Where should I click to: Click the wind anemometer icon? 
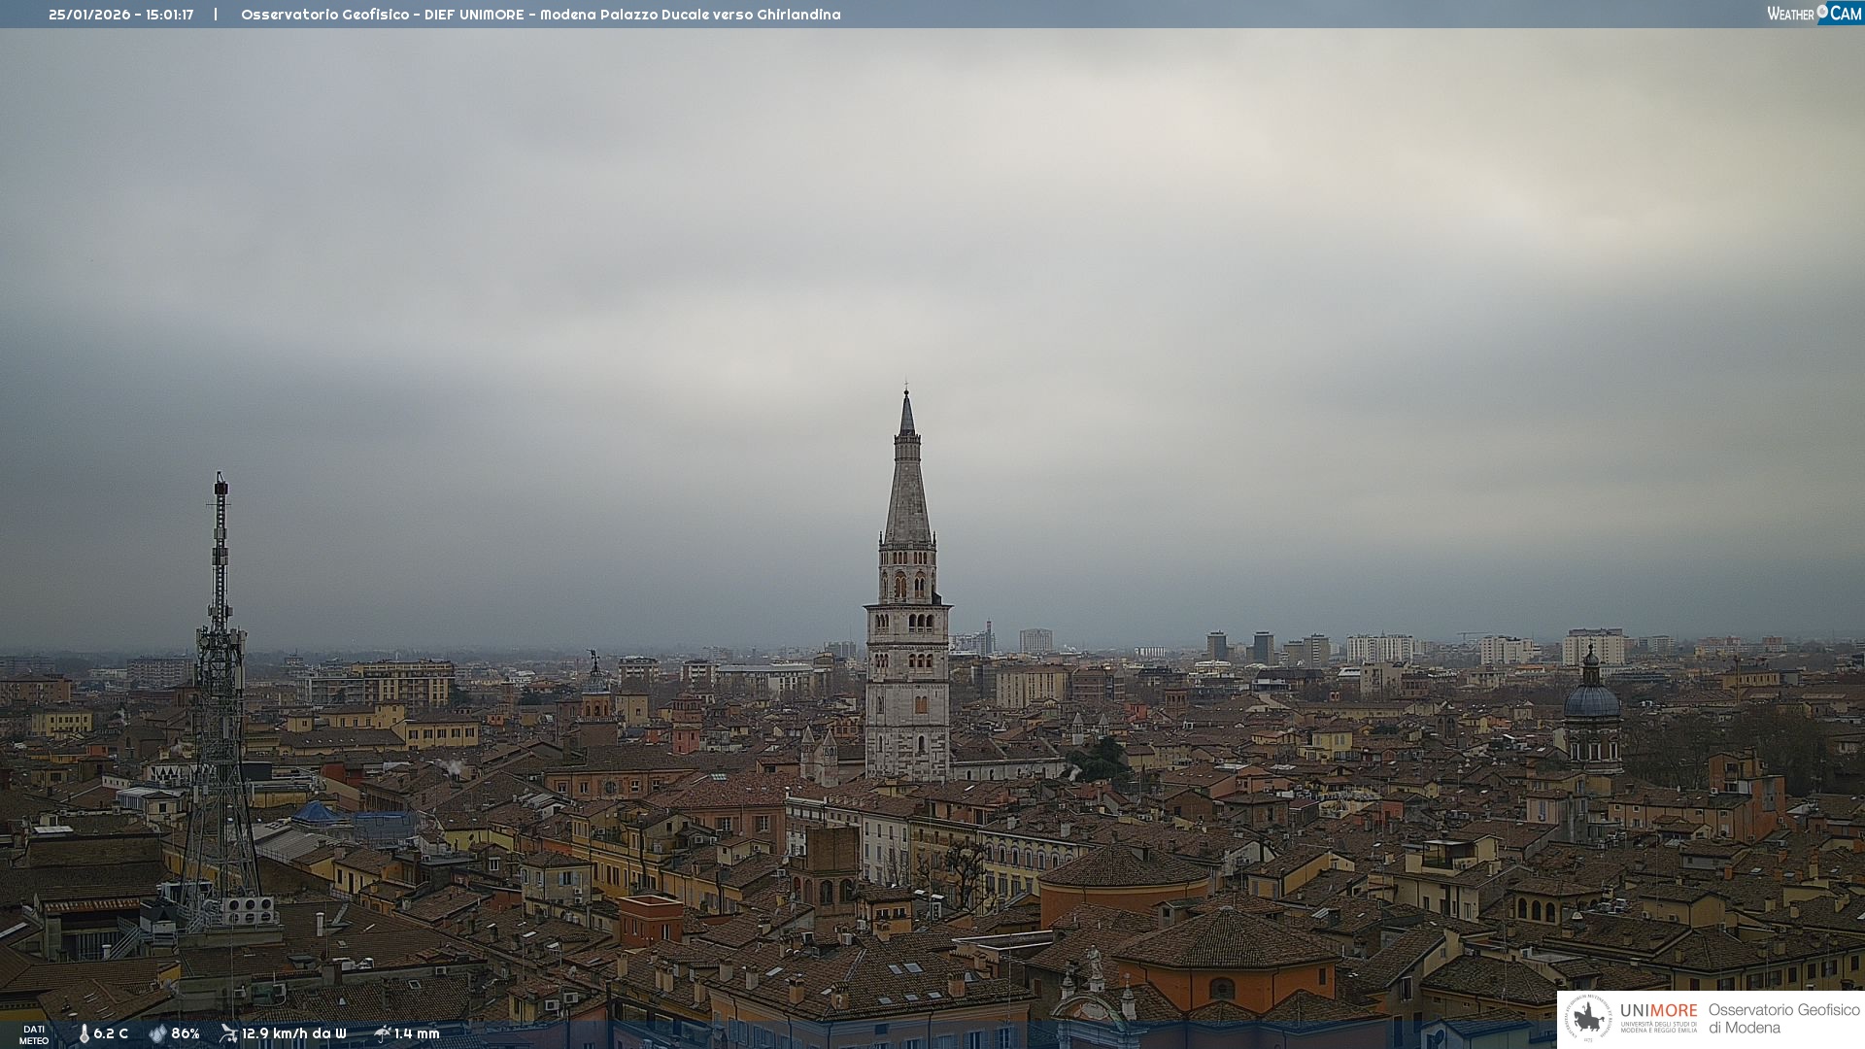[x=228, y=1033]
